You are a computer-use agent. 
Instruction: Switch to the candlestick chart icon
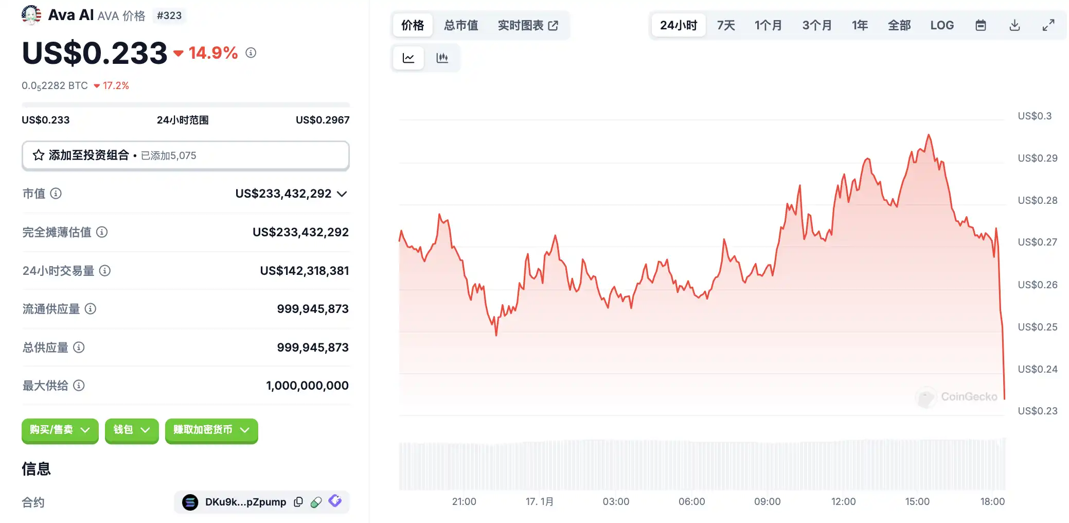[x=442, y=58]
